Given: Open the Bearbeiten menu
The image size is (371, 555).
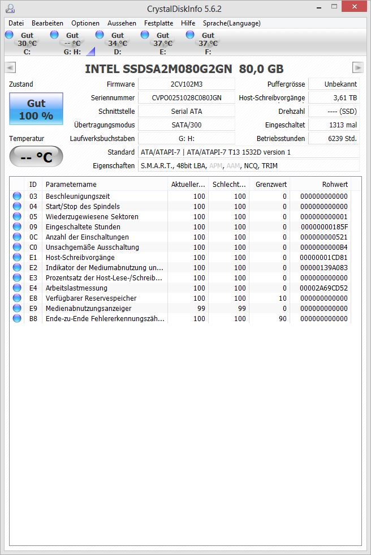Looking at the screenshot, I should pyautogui.click(x=48, y=23).
